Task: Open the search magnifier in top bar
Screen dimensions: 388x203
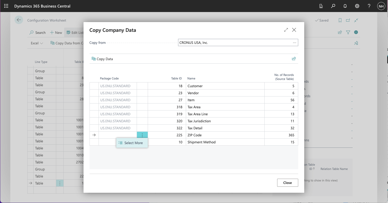Action: pos(333,6)
